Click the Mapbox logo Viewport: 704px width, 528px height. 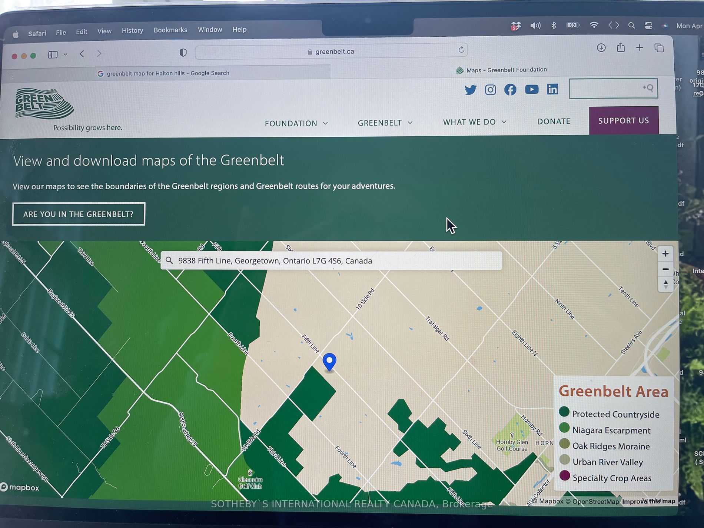(x=20, y=487)
